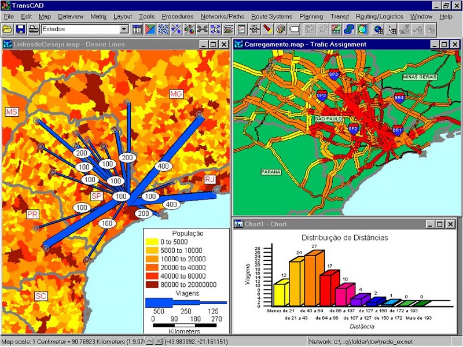Click the MINAS GERAIS label on traffic map
The image size is (463, 347).
[420, 77]
